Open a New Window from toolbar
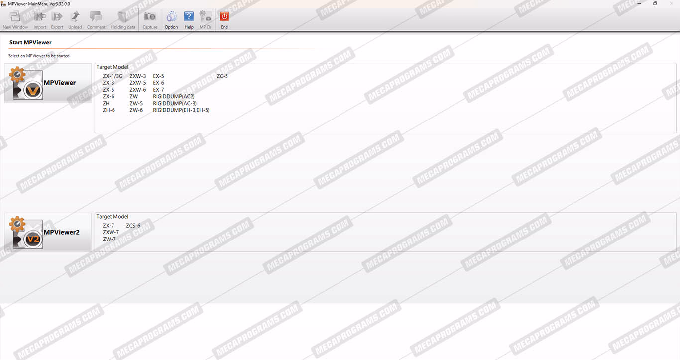The width and height of the screenshot is (680, 360). point(15,19)
